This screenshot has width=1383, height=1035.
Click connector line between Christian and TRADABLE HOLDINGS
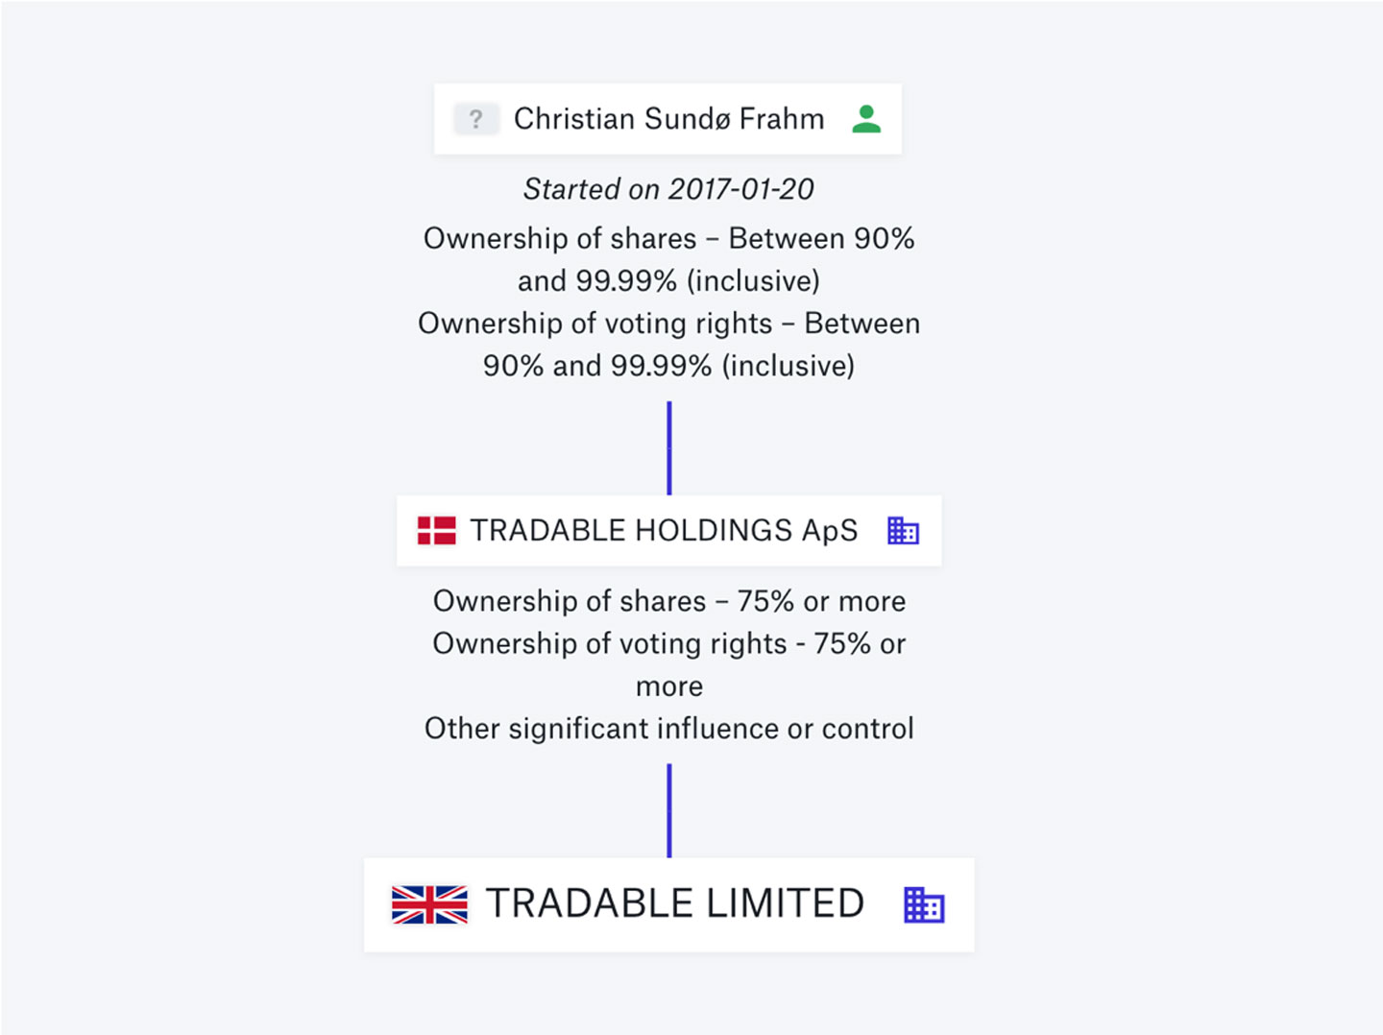669,447
